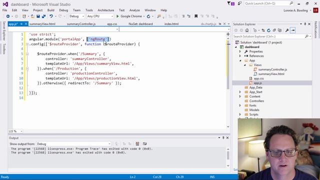This screenshot has width=320, height=180.
Task: Switch to the summaryView.html tab
Action: click(42, 24)
